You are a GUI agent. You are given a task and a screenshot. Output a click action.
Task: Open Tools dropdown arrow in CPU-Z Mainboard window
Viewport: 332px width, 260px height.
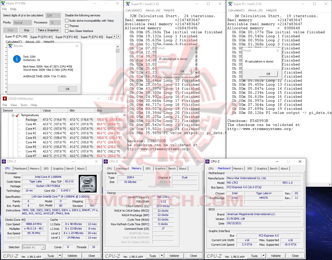click(x=263, y=256)
